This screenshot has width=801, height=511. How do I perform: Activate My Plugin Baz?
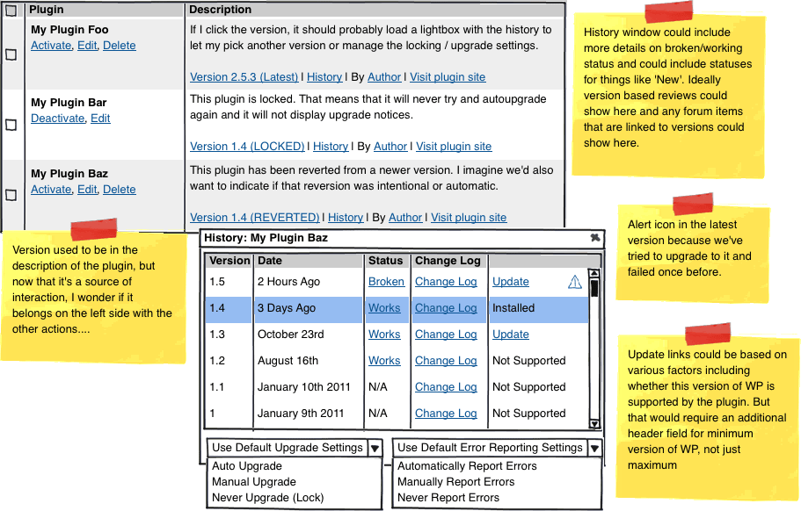[x=51, y=189]
